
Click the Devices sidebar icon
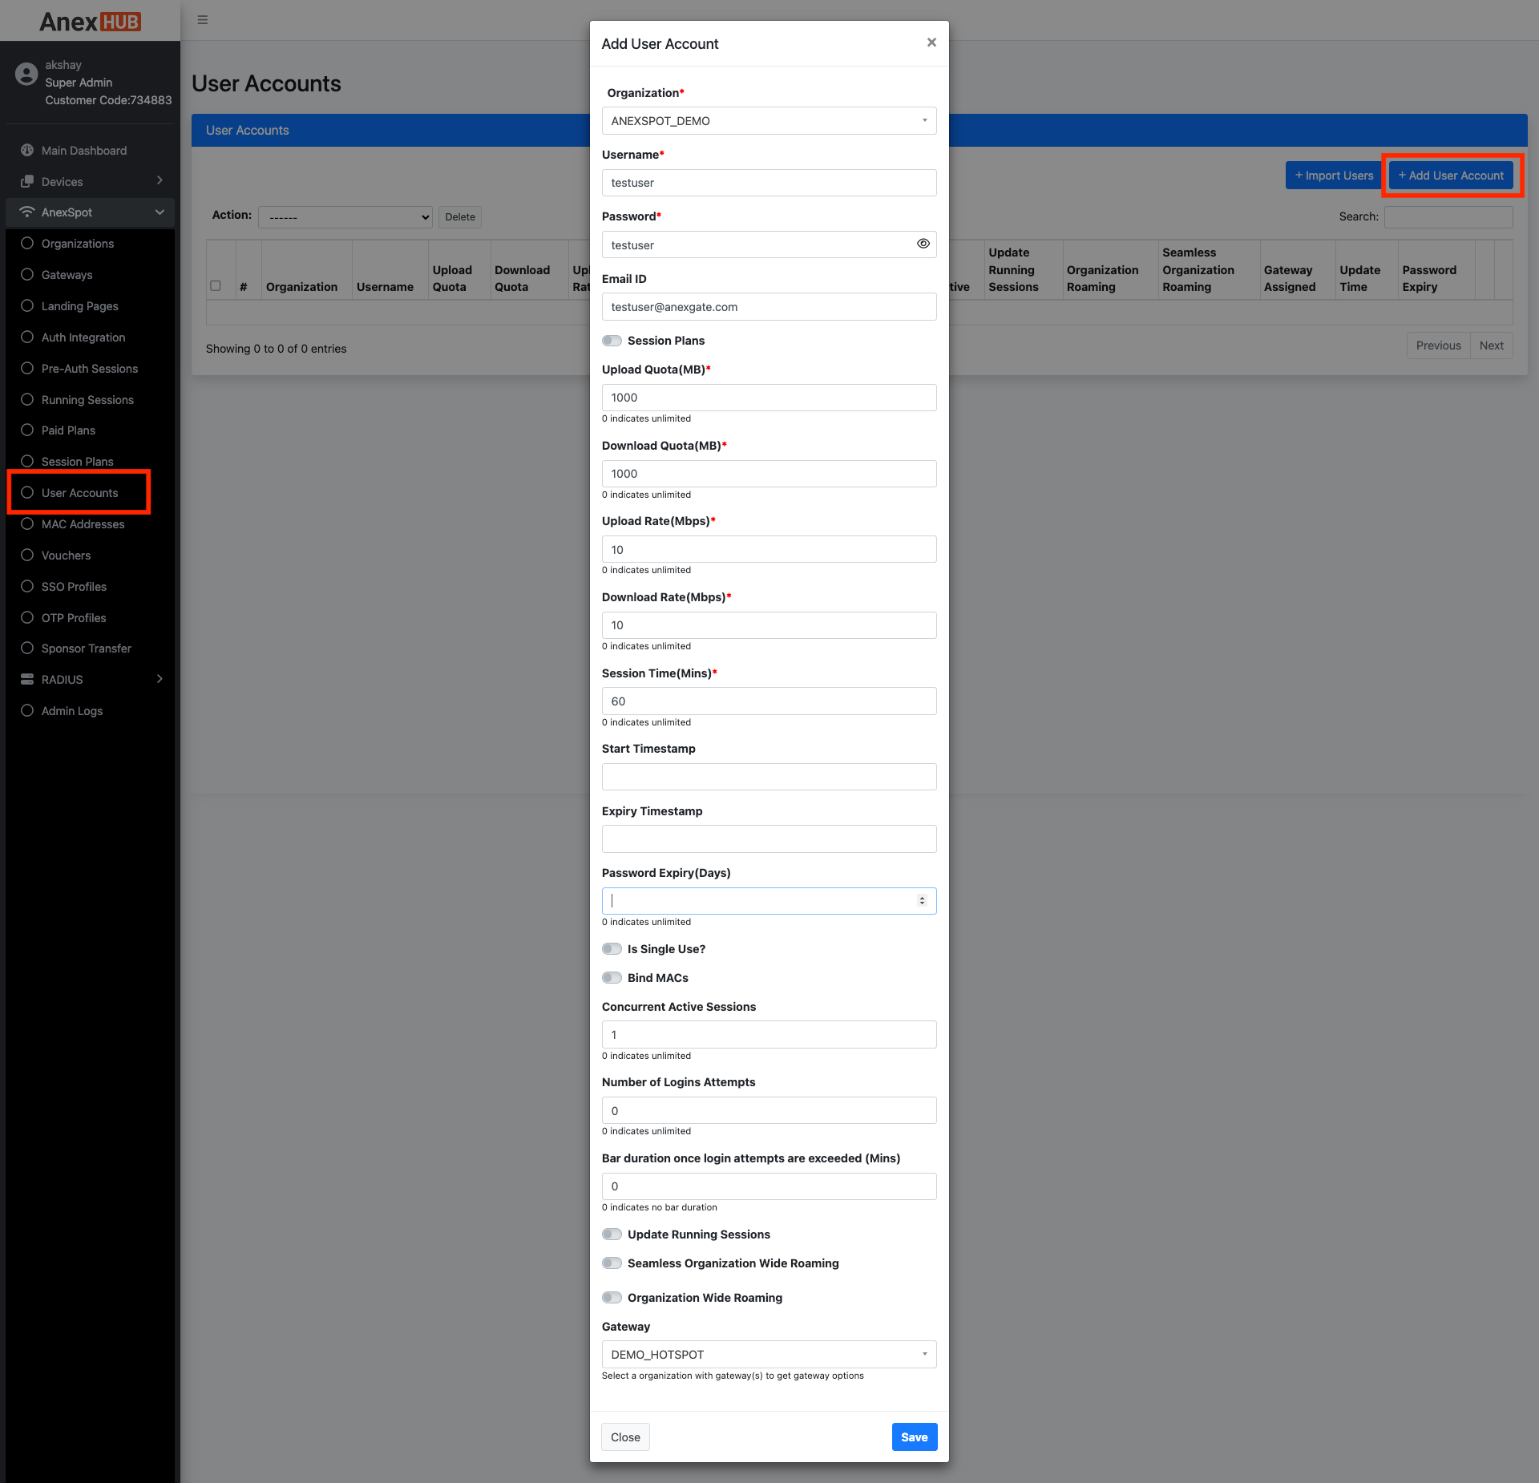[x=27, y=182]
